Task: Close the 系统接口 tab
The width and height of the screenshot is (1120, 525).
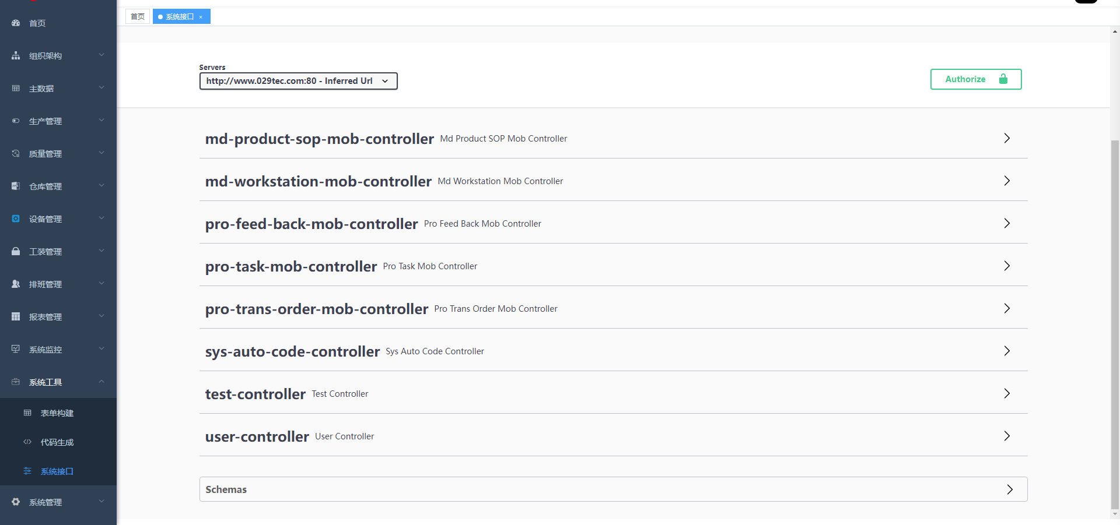Action: click(x=201, y=17)
